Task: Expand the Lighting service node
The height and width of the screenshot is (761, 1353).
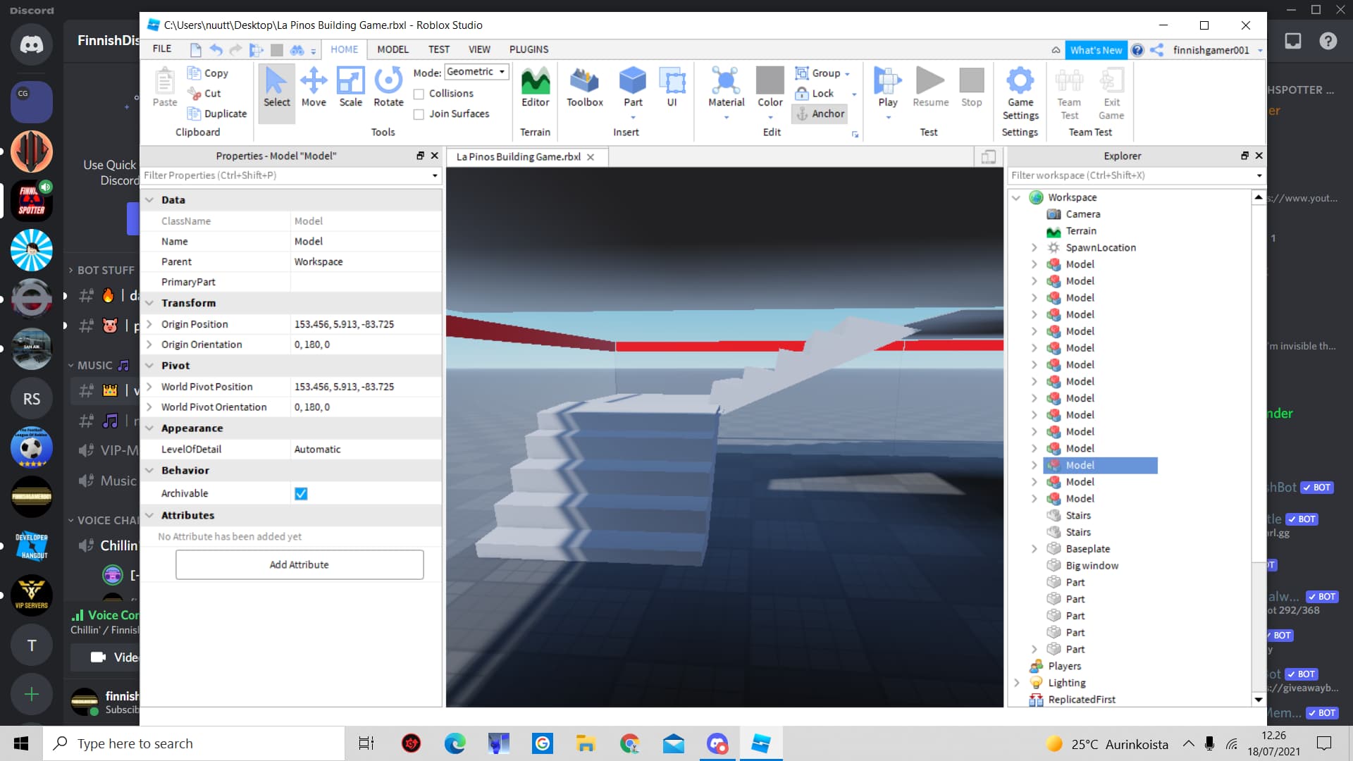Action: tap(1016, 683)
